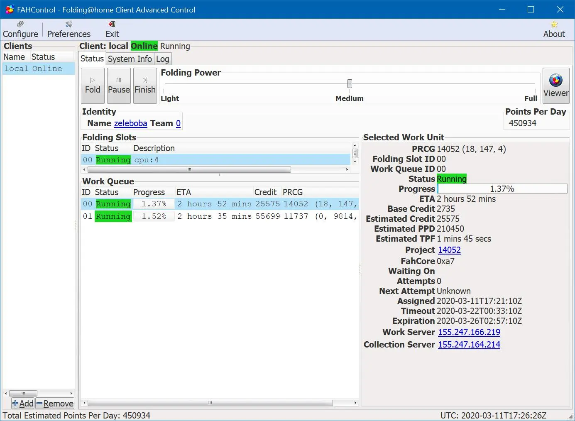
Task: Click the Folding Slots vertical scrollbar
Action: [x=355, y=153]
